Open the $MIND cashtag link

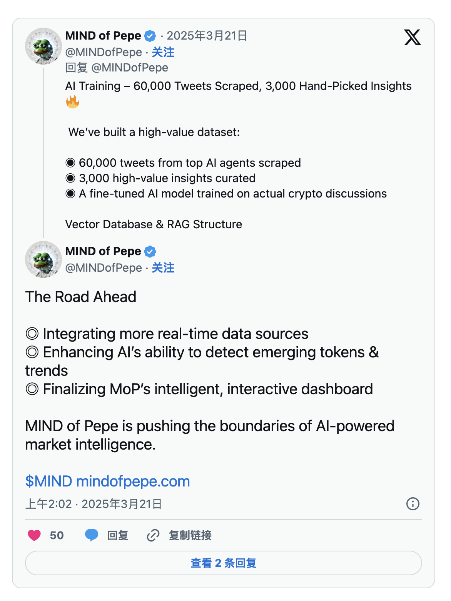pyautogui.click(x=48, y=481)
